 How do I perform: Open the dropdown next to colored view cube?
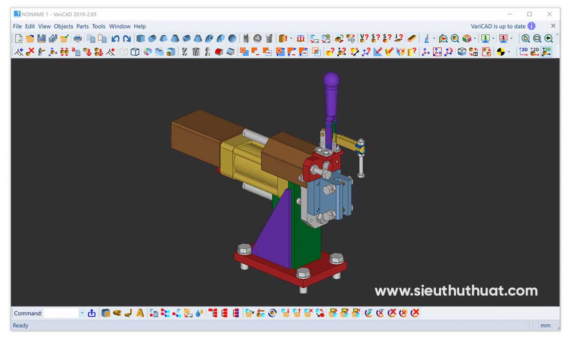click(474, 38)
